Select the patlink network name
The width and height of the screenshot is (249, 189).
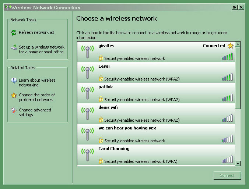[x=106, y=87]
